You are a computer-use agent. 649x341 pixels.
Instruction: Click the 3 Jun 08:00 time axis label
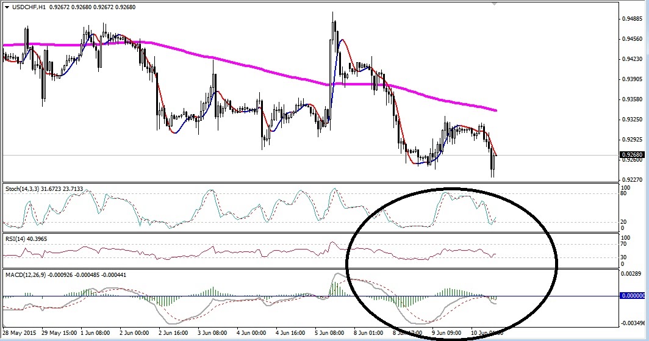[x=212, y=332]
